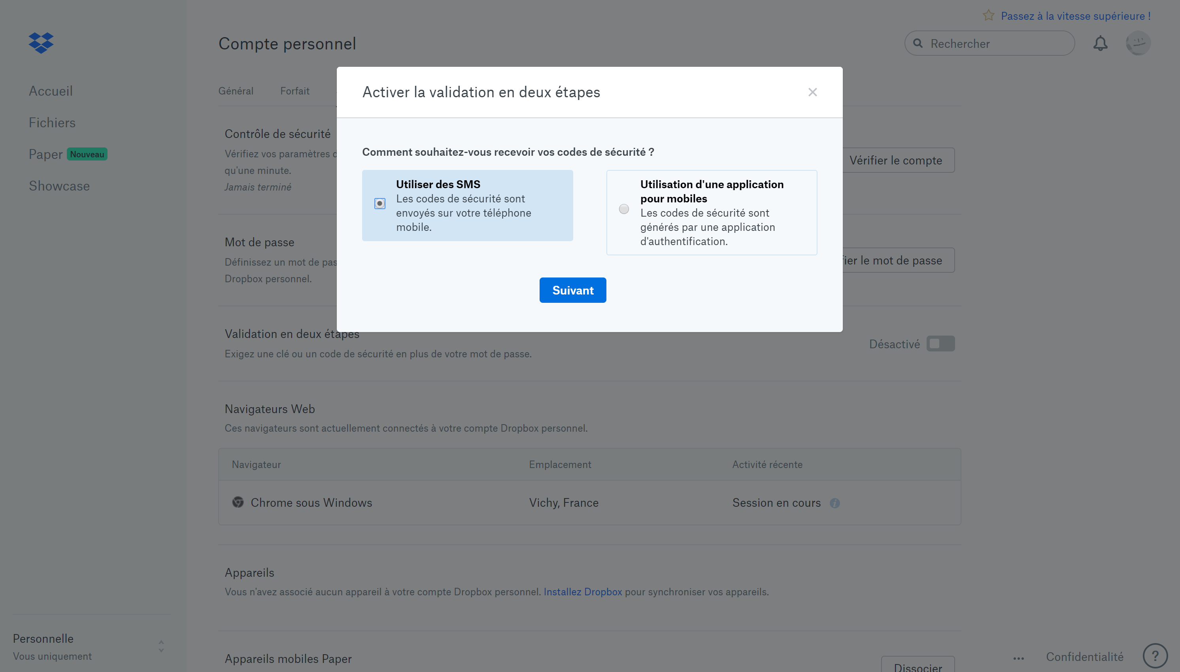Close the two-step validation dialog
This screenshot has height=672, width=1180.
tap(813, 92)
